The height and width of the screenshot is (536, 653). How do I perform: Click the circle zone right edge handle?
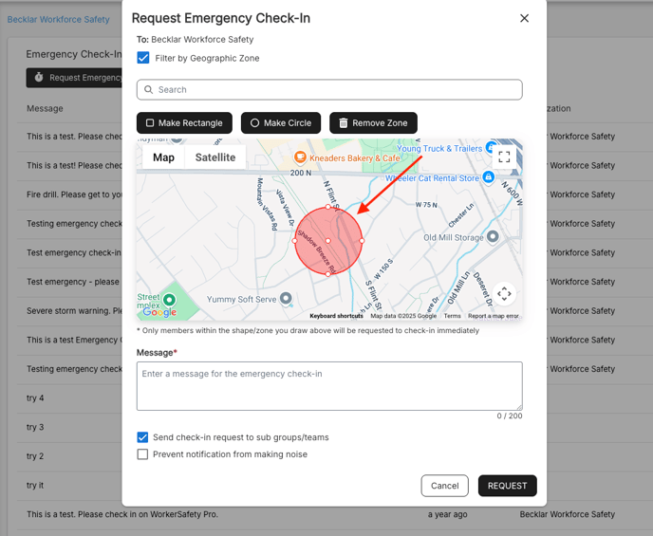[362, 241]
